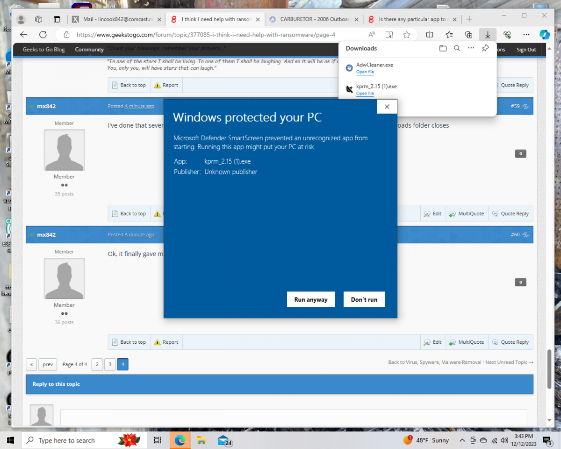Viewport: 561px width, 449px height.
Task: Switch to Is there any particular app tab
Action: (x=412, y=19)
